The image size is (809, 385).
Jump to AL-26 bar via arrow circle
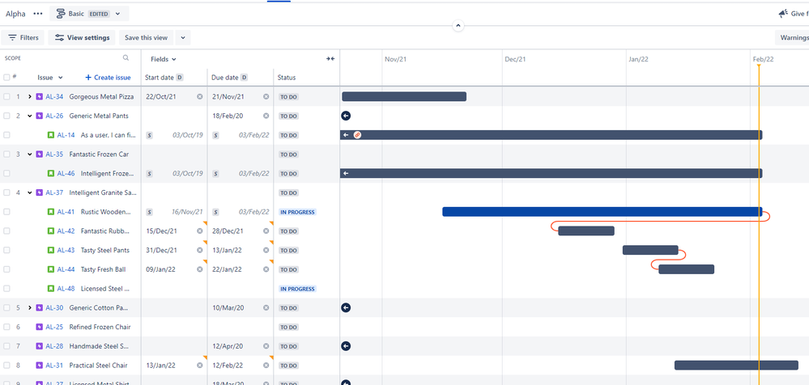coord(346,116)
